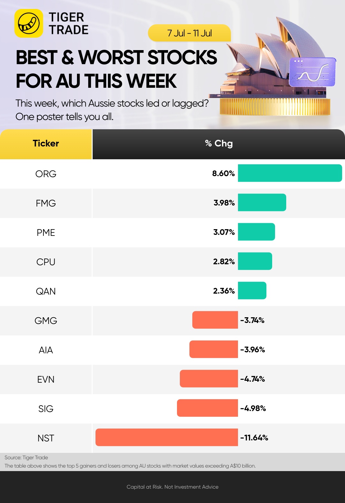The height and width of the screenshot is (503, 345).
Task: Select the CPU ticker label
Action: pos(46,262)
